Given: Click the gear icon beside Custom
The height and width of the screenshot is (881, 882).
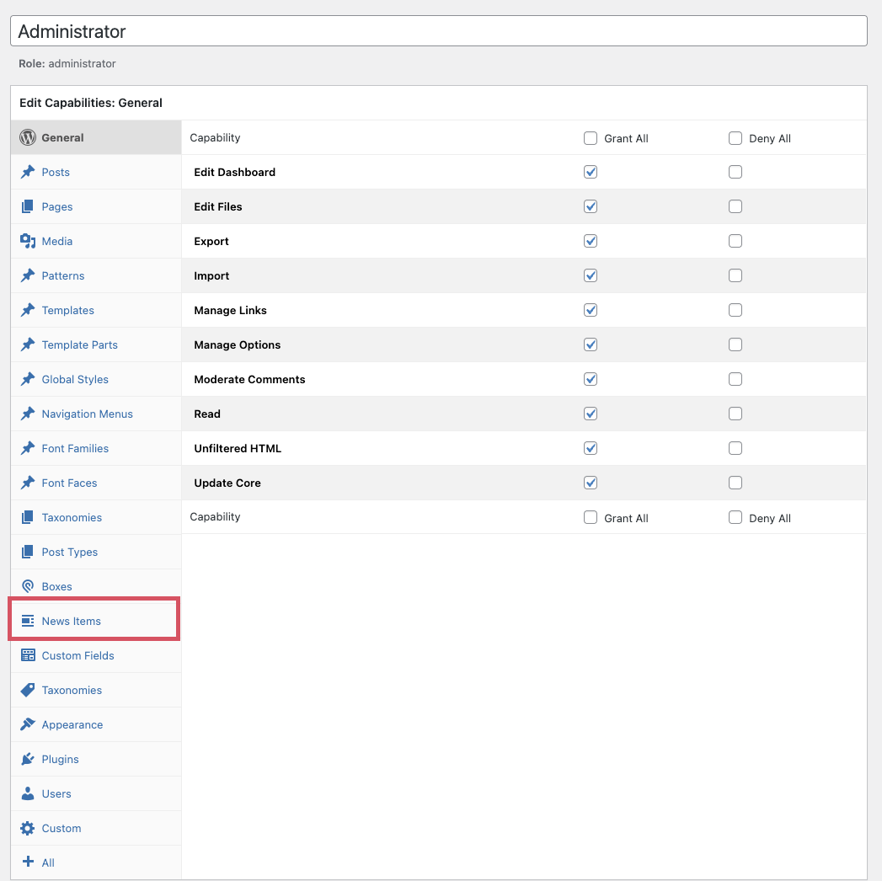Looking at the screenshot, I should tap(28, 828).
